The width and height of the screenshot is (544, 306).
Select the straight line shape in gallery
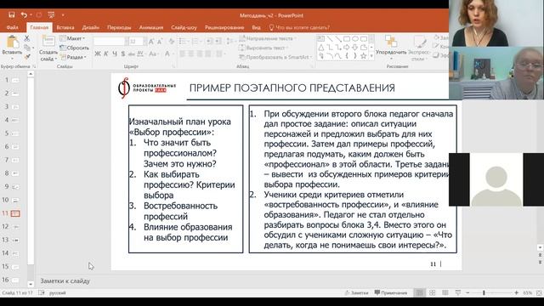(330, 39)
